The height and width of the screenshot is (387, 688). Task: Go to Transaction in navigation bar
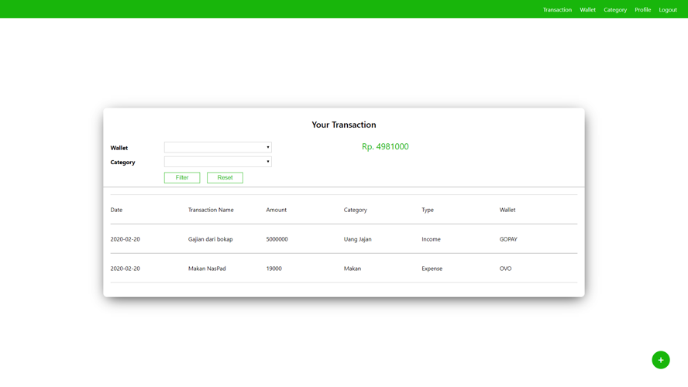[x=557, y=10]
